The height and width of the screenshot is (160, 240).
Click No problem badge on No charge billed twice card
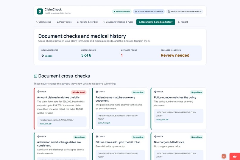[197, 137]
